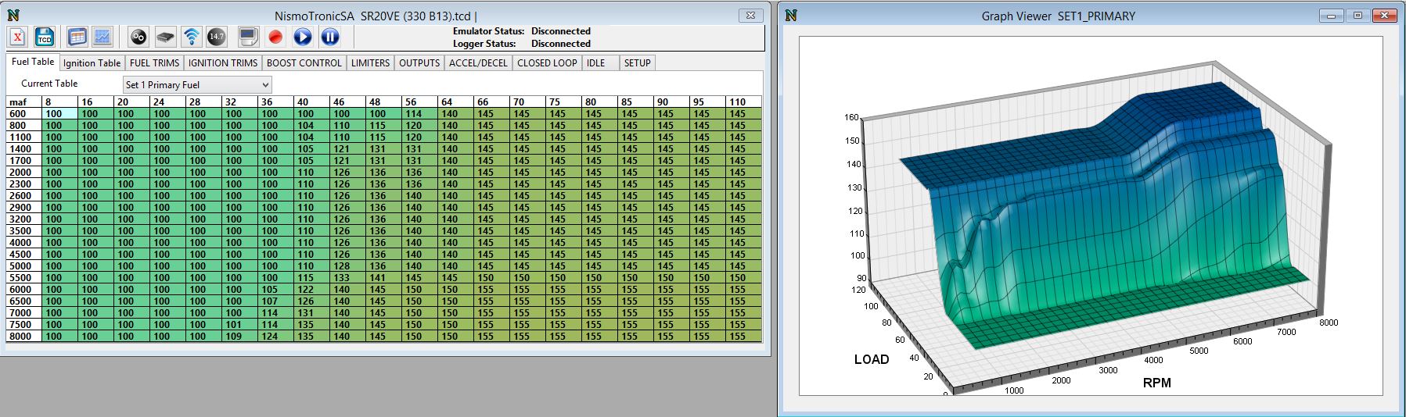Image resolution: width=1406 pixels, height=417 pixels.
Task: Open the ACCEL/DECEL tab
Action: click(x=478, y=63)
